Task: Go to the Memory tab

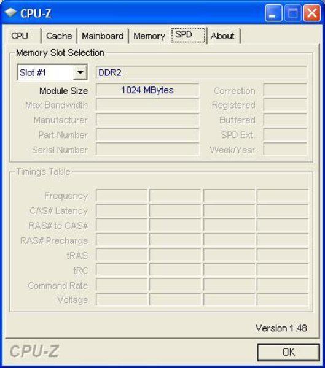Action: pyautogui.click(x=149, y=36)
